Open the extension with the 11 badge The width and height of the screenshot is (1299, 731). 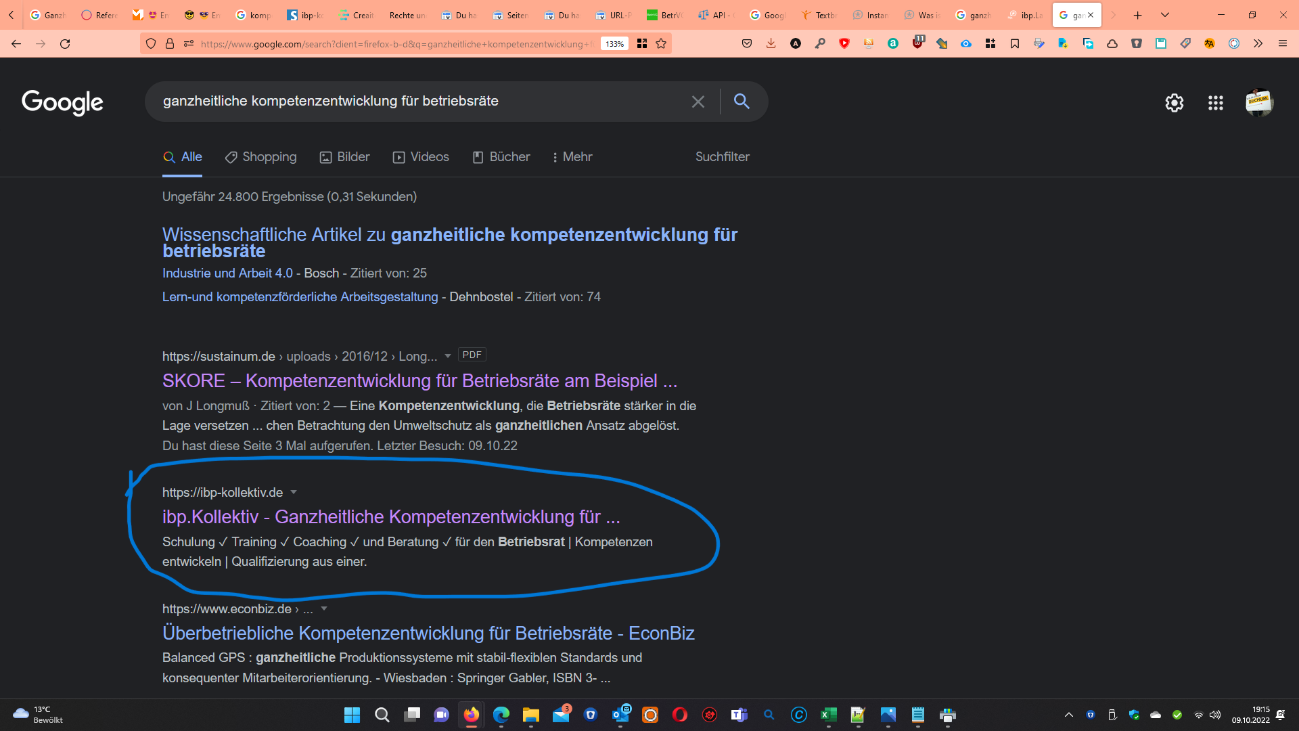pyautogui.click(x=919, y=43)
